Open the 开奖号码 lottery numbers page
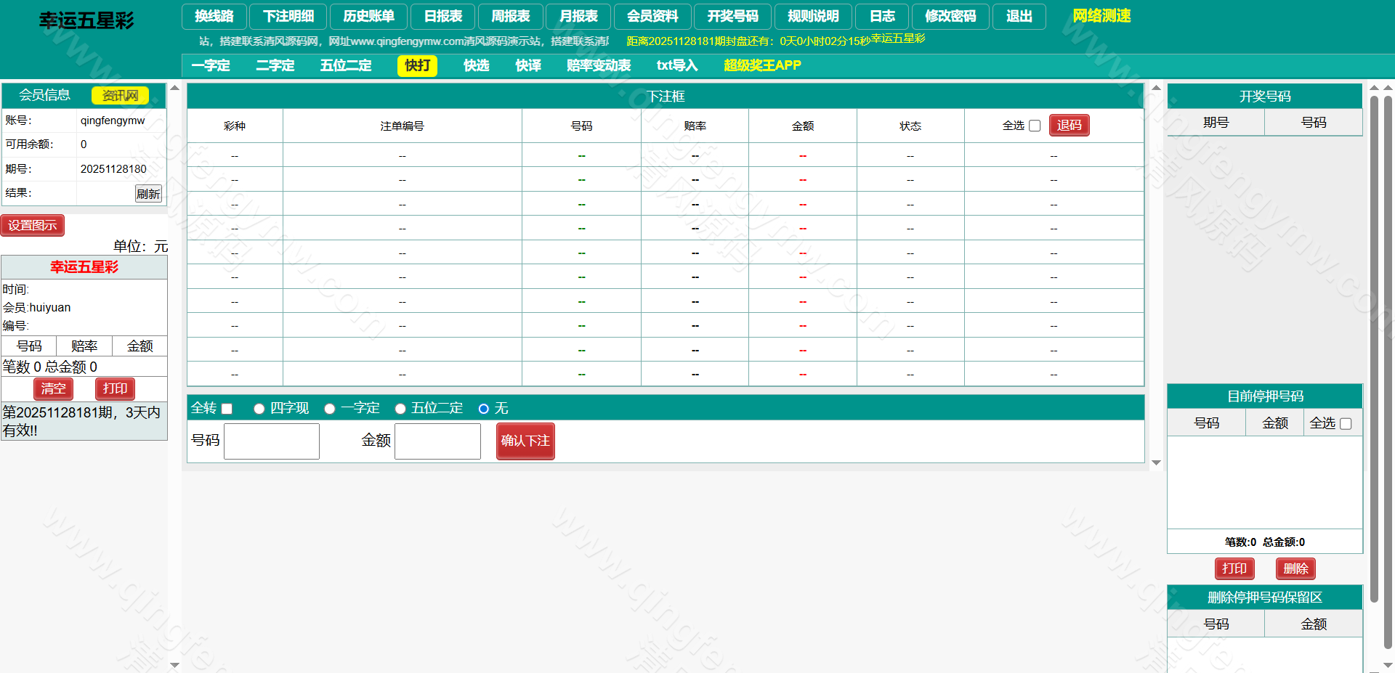This screenshot has height=673, width=1395. click(x=732, y=16)
